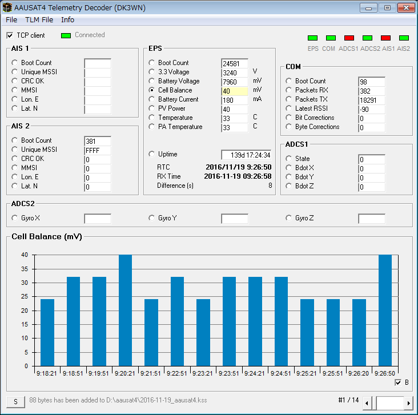Click the COM green status light

[331, 38]
